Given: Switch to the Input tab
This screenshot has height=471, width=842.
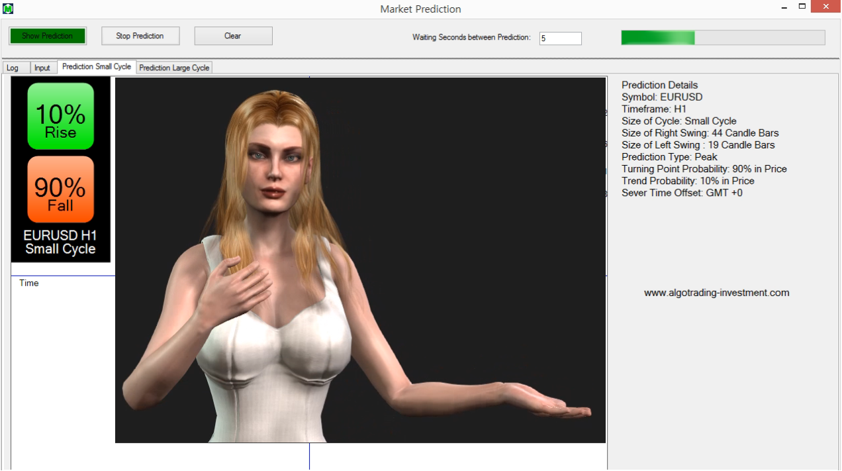Looking at the screenshot, I should 42,68.
